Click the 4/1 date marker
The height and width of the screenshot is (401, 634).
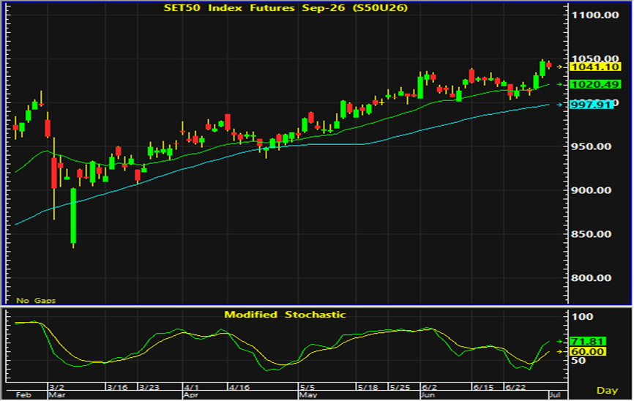191,387
